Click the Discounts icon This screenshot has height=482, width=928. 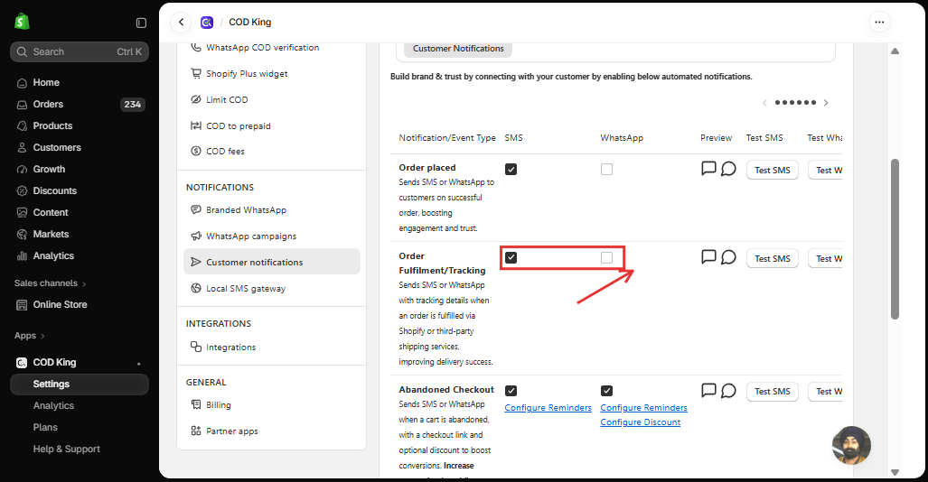click(x=22, y=191)
